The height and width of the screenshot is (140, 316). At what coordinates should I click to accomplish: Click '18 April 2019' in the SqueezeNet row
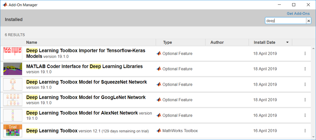click(265, 84)
